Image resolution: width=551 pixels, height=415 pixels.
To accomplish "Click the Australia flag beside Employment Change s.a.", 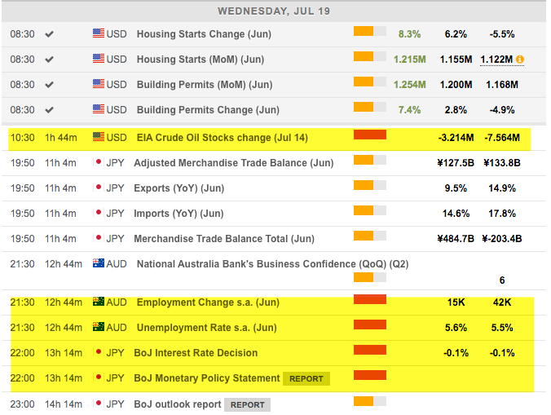I will click(99, 302).
